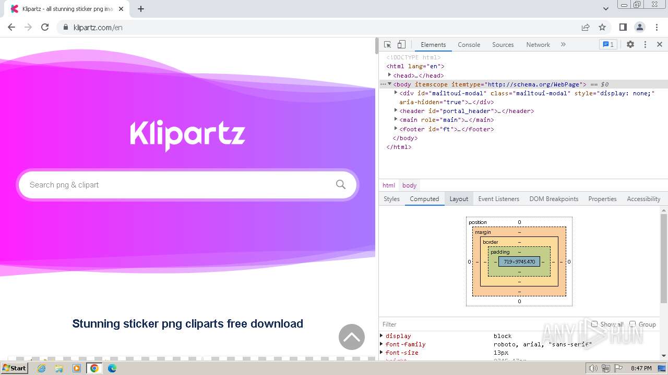The width and height of the screenshot is (668, 375).
Task: Open the Properties pane tab
Action: pos(602,199)
